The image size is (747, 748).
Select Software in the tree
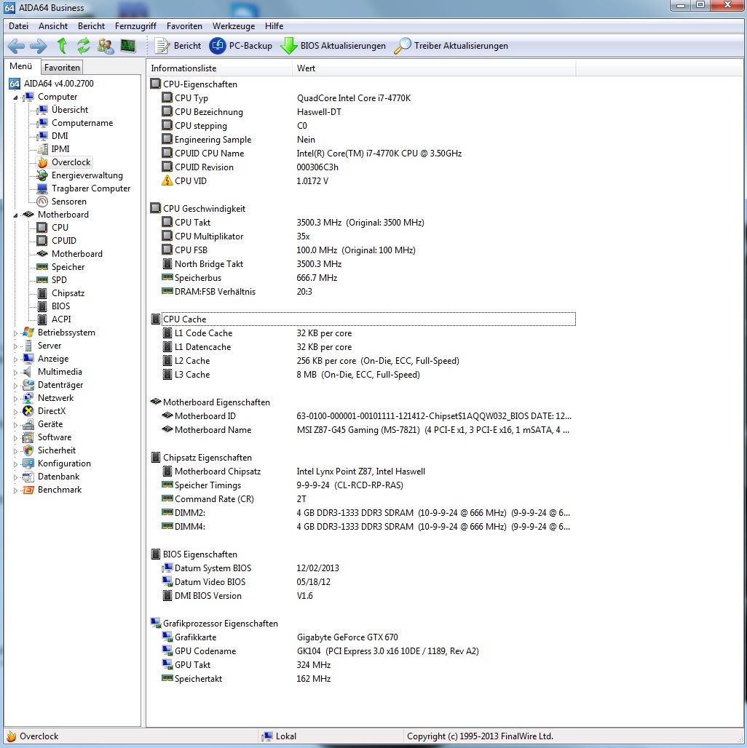[x=55, y=437]
